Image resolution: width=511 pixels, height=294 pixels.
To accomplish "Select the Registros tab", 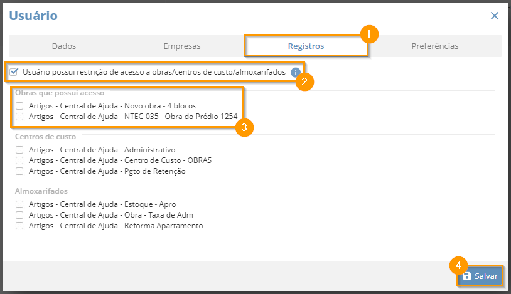I will 306,46.
